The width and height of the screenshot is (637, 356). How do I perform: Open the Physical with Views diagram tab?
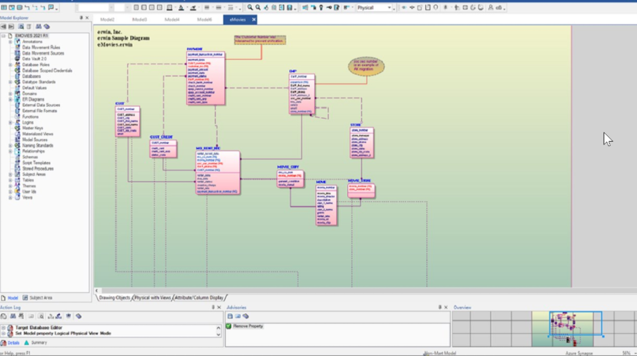(x=152, y=298)
